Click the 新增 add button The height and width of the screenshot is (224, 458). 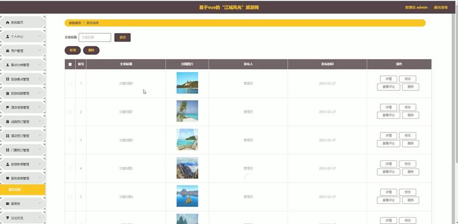point(72,50)
